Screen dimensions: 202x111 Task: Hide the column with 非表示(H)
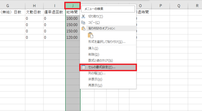[95, 79]
